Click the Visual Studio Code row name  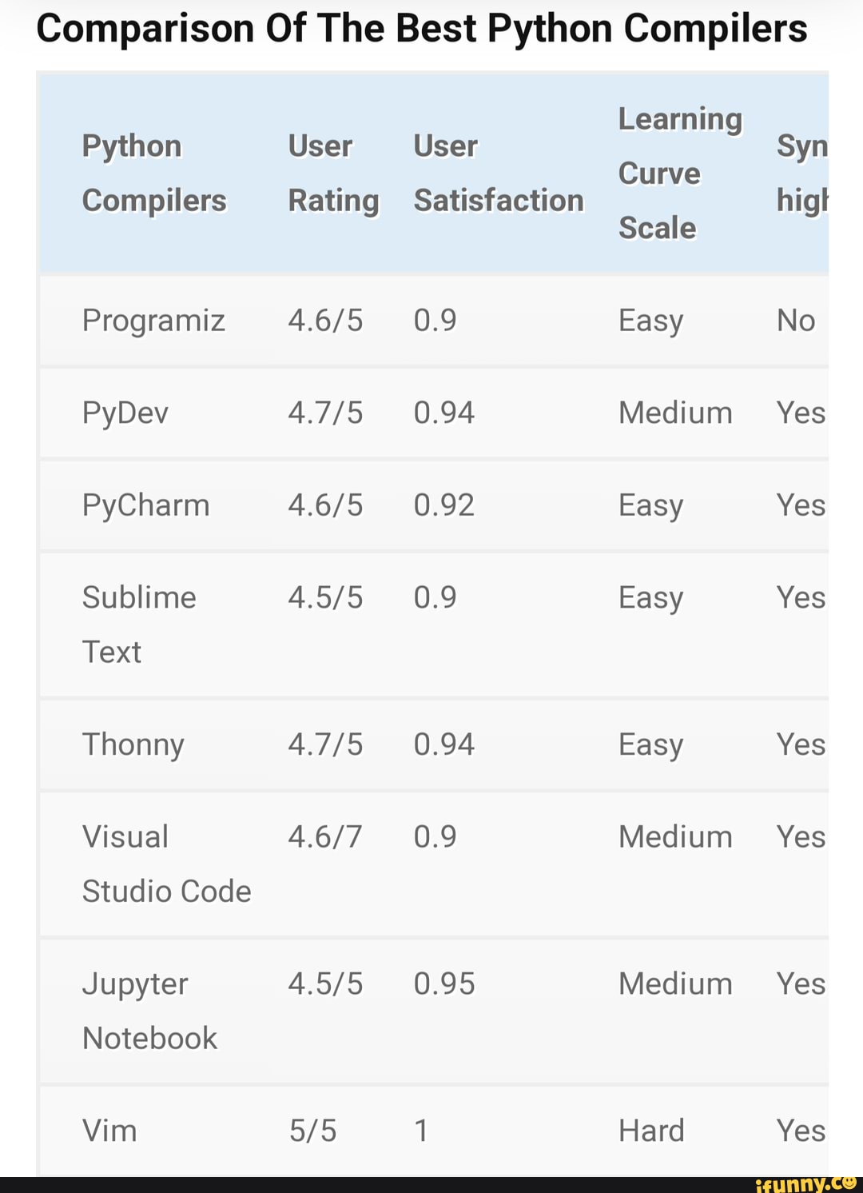(166, 864)
